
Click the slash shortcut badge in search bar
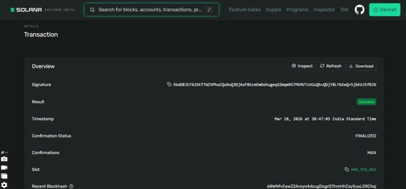coord(209,10)
